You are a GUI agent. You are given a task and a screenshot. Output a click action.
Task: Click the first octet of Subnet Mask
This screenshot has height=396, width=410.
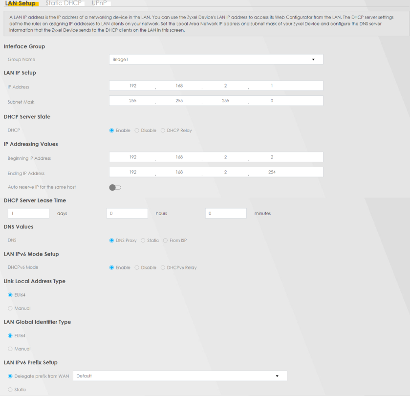click(133, 101)
